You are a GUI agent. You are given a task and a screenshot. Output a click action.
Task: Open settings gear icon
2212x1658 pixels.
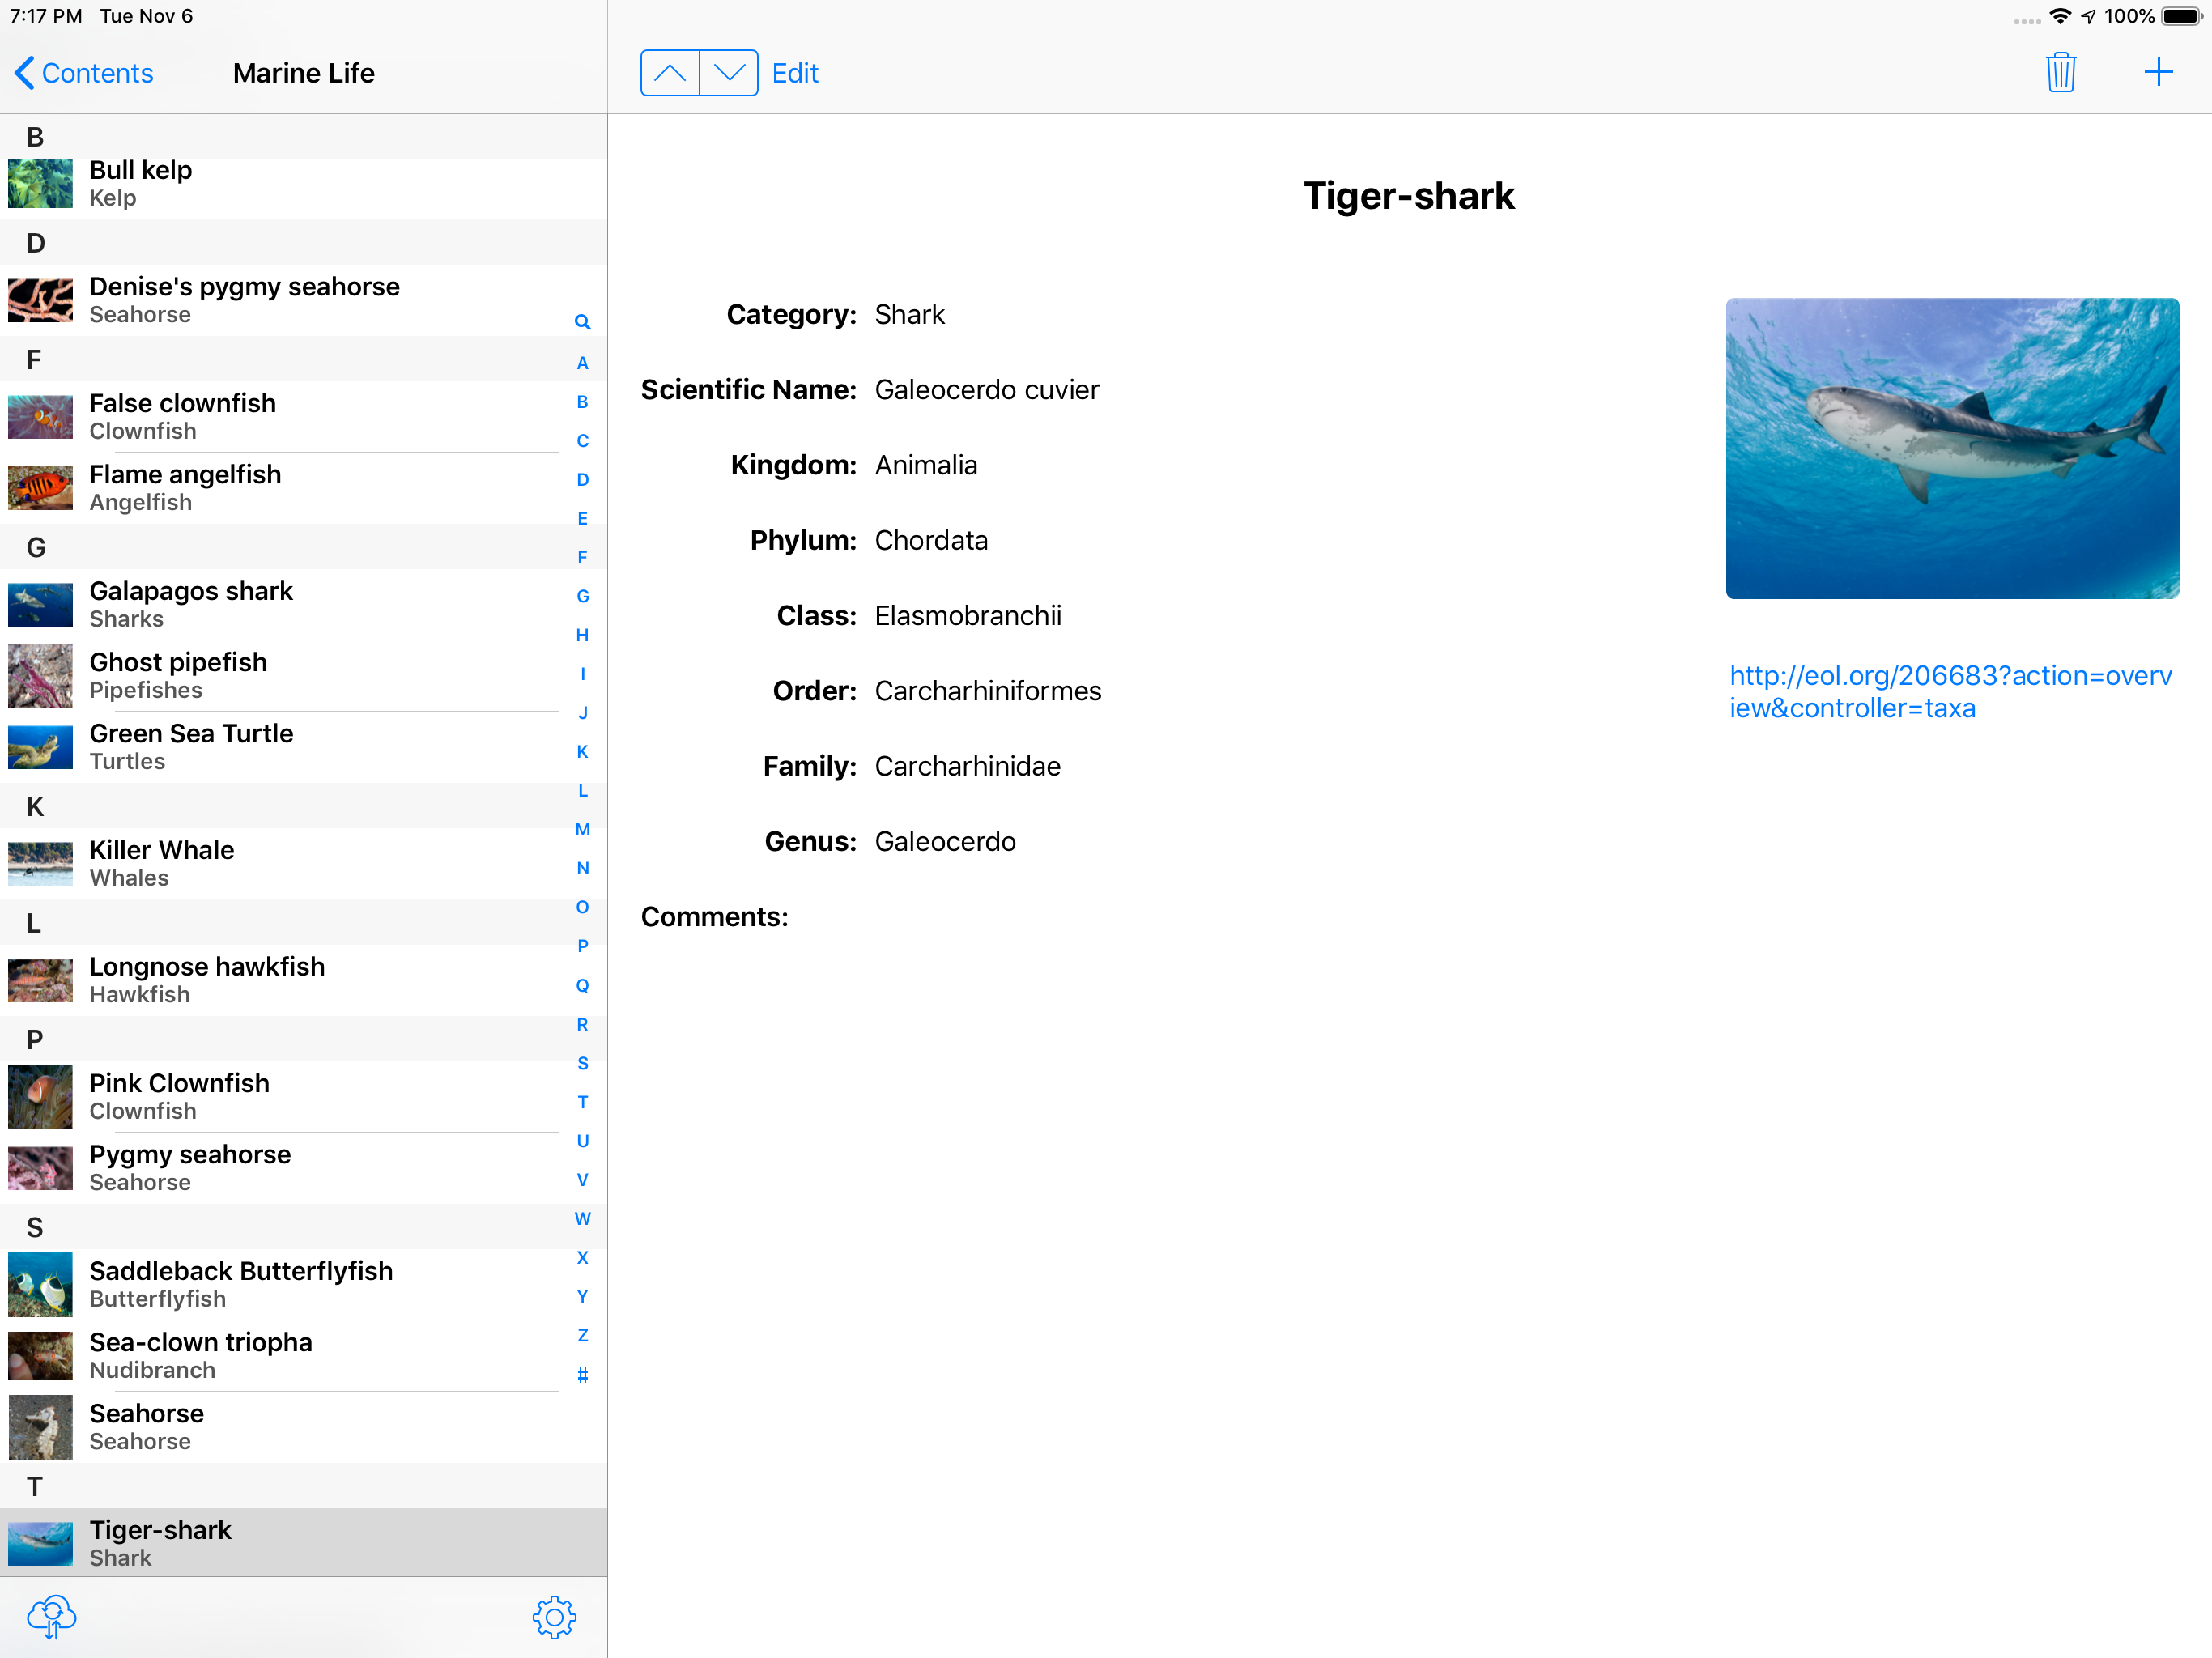click(x=554, y=1616)
